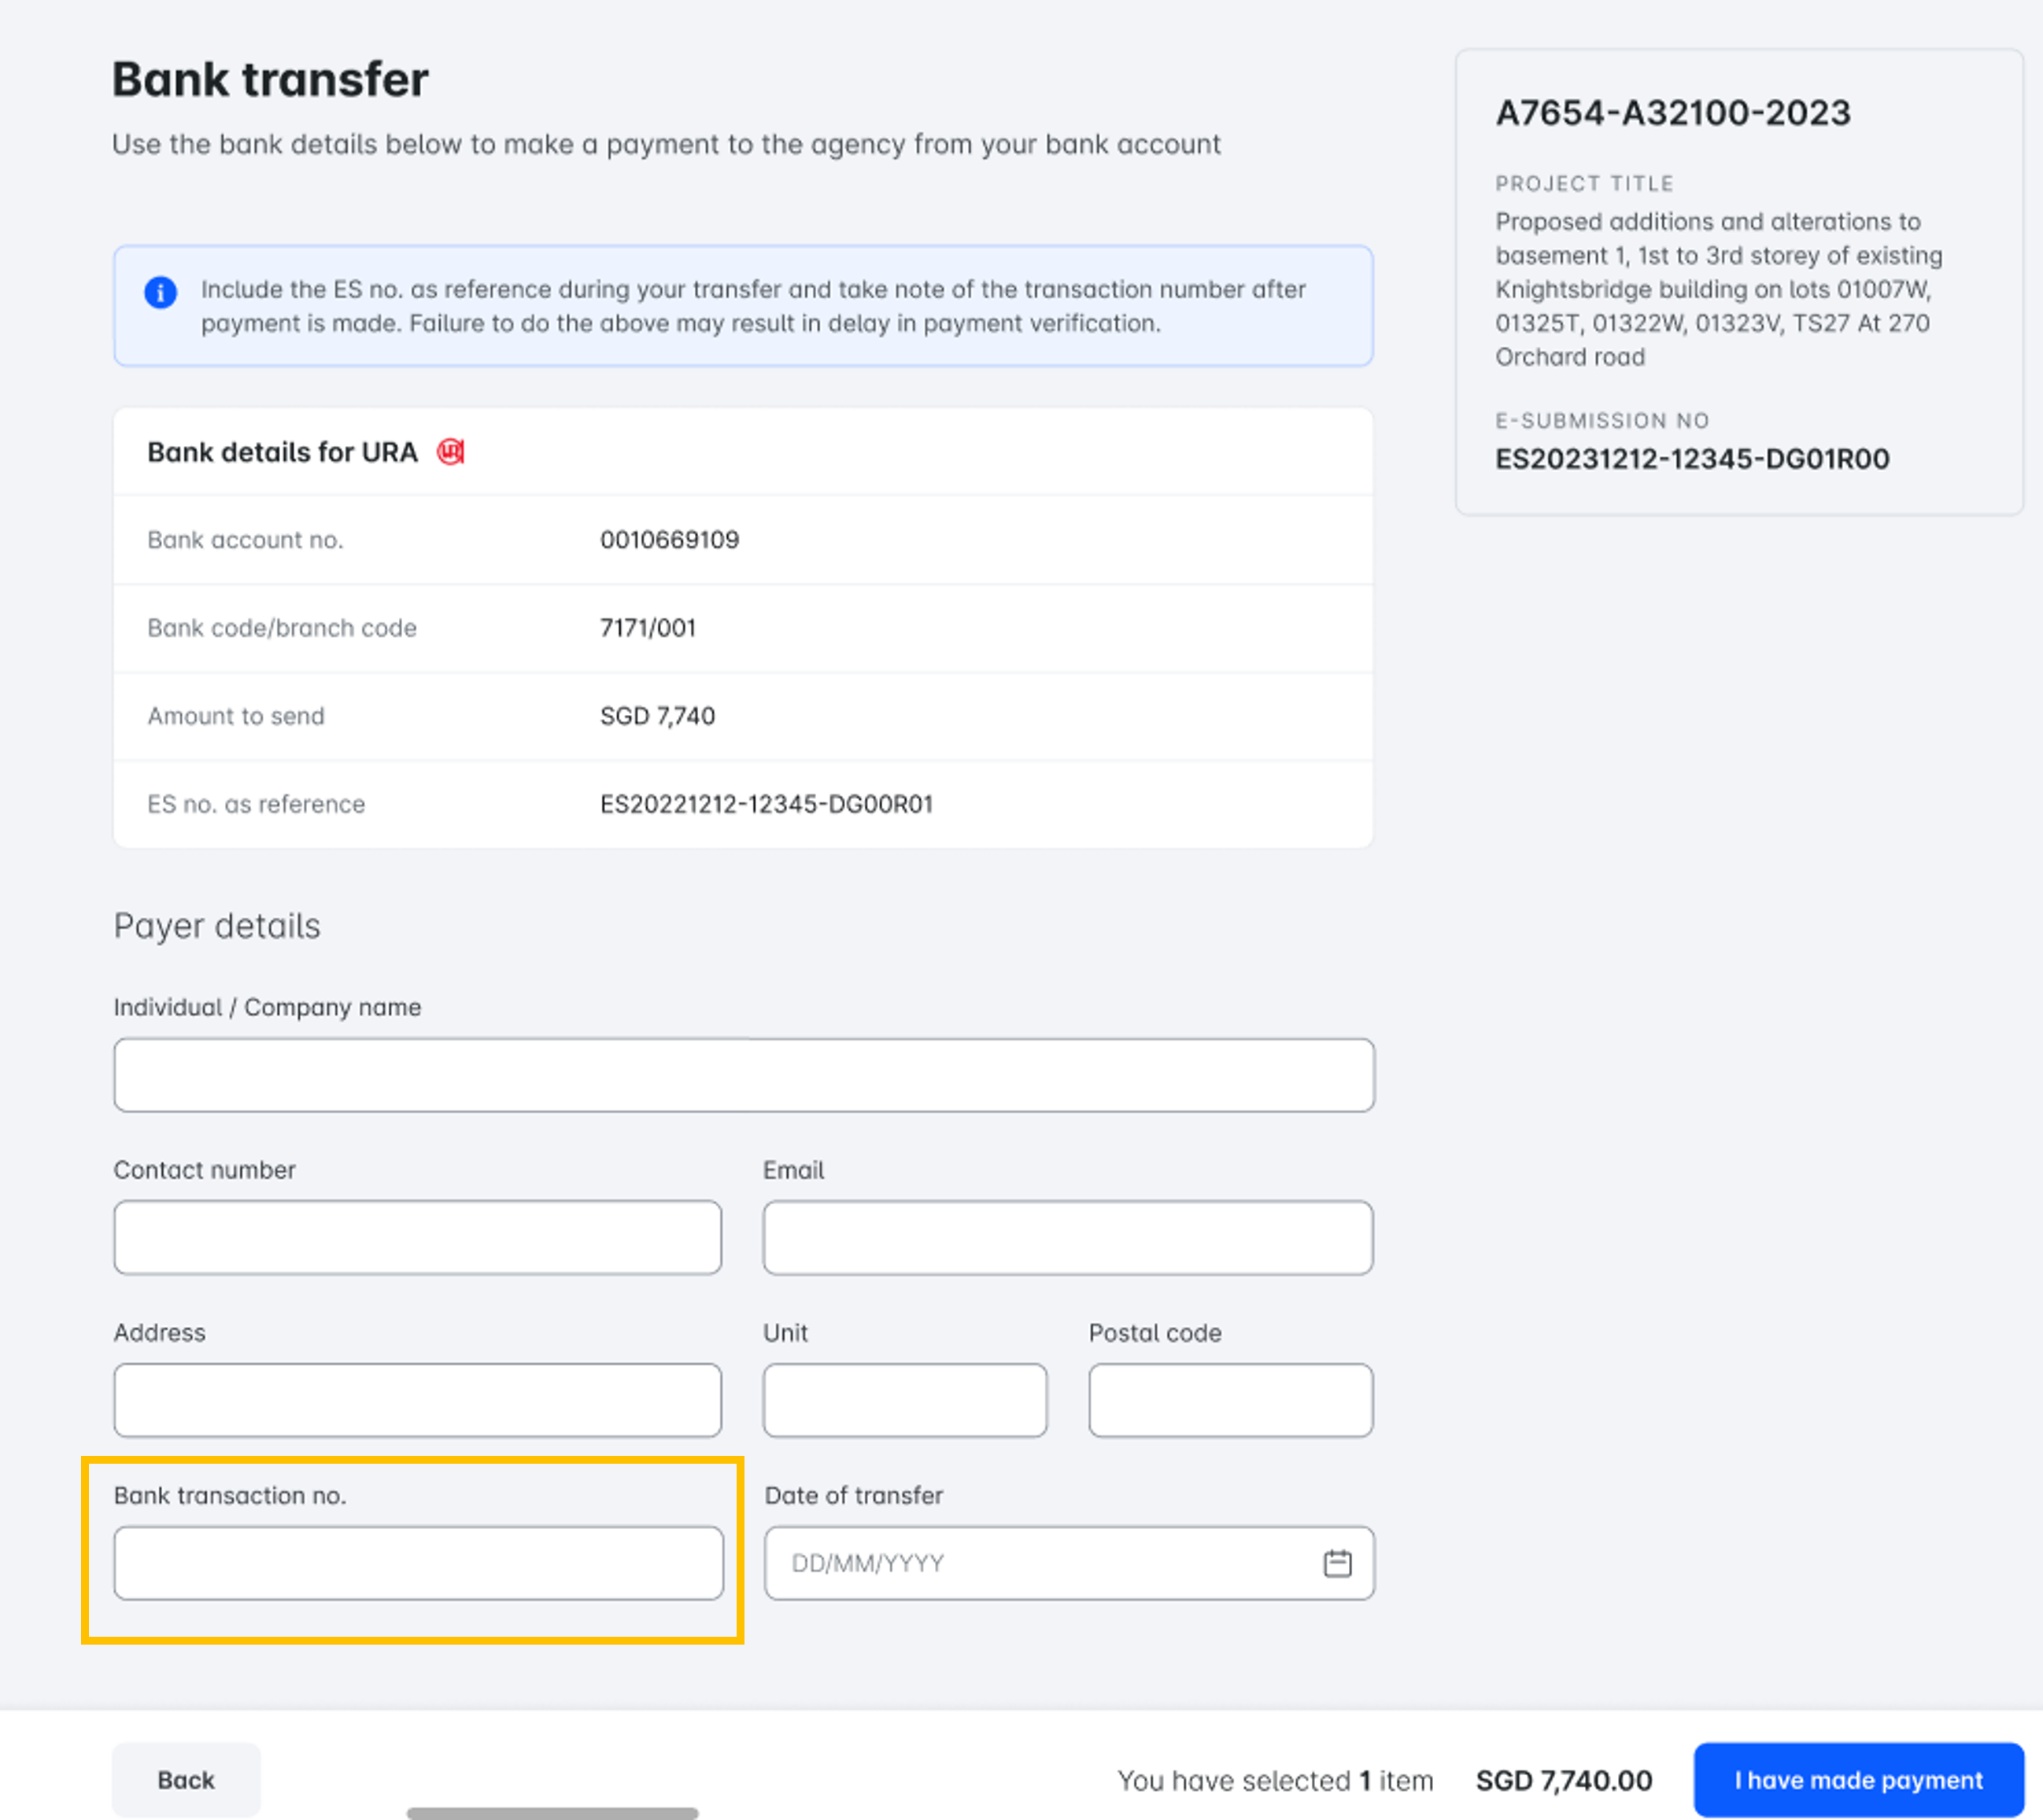Click the 'I have made payment' button
This screenshot has height=1820, width=2043.
(x=1859, y=1779)
